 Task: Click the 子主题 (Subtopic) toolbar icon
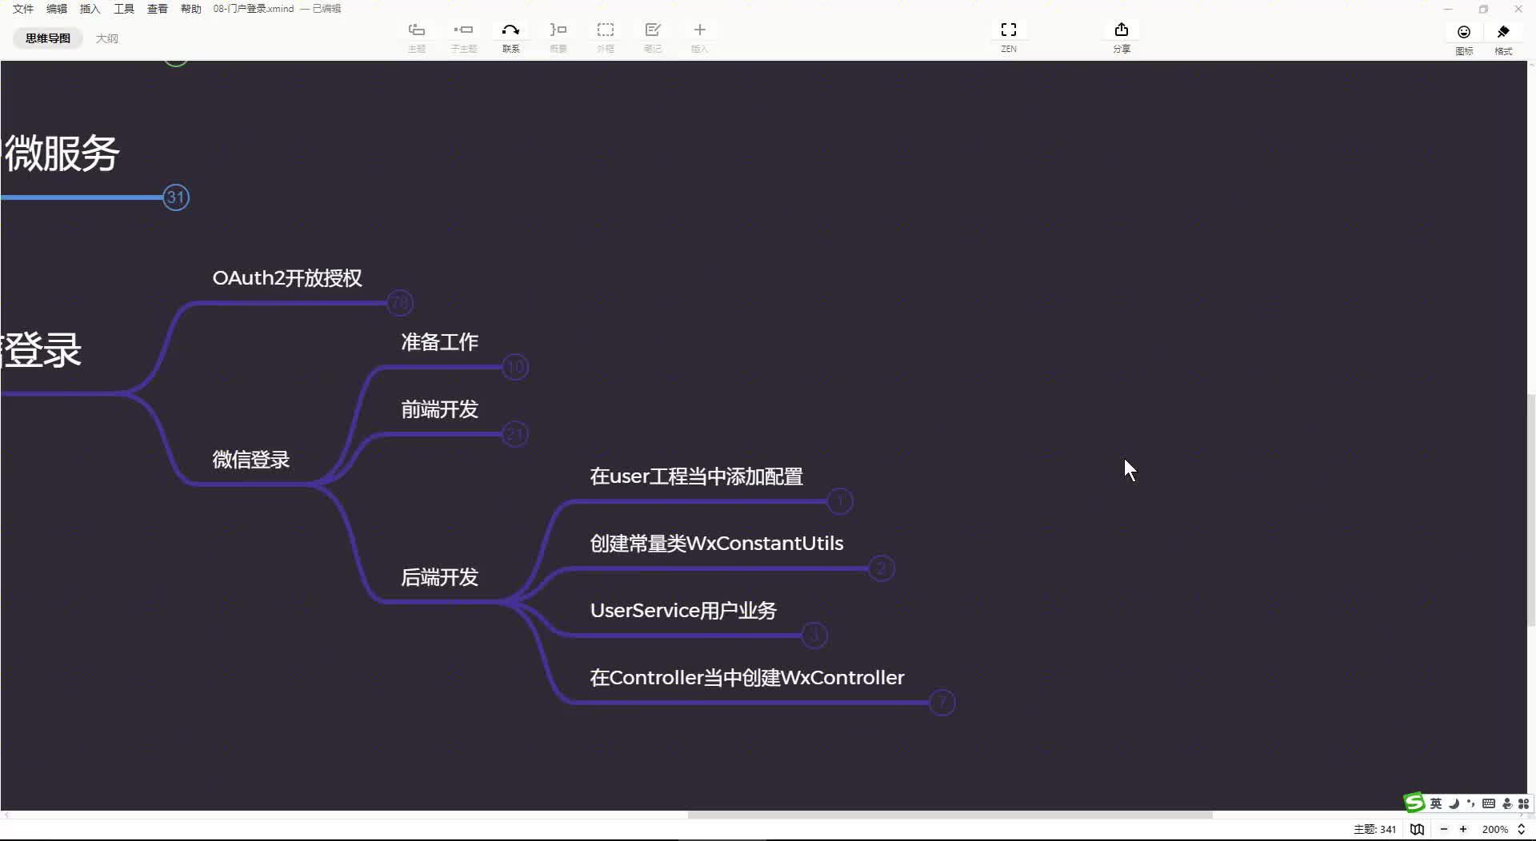[463, 30]
